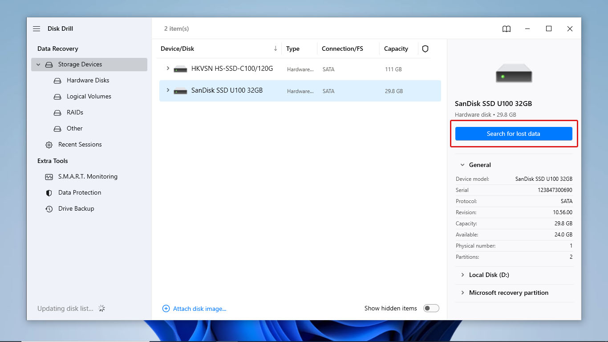Select the 29.8 GB cell in disk list
Screen dimensions: 608x342
tap(394, 91)
